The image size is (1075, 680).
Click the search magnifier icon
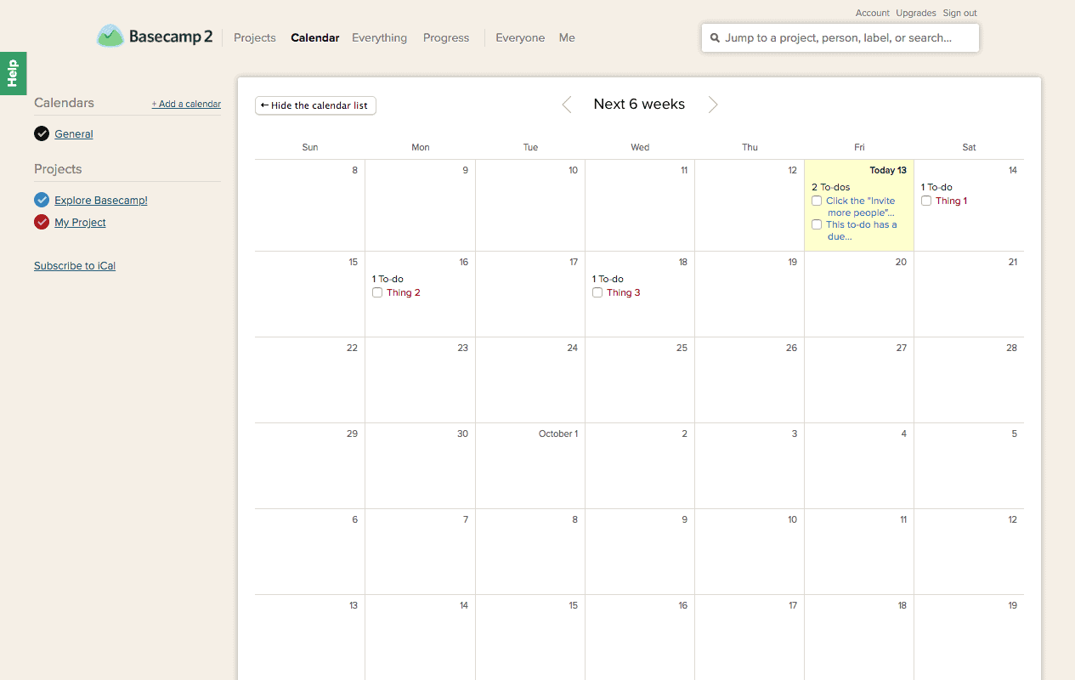715,38
